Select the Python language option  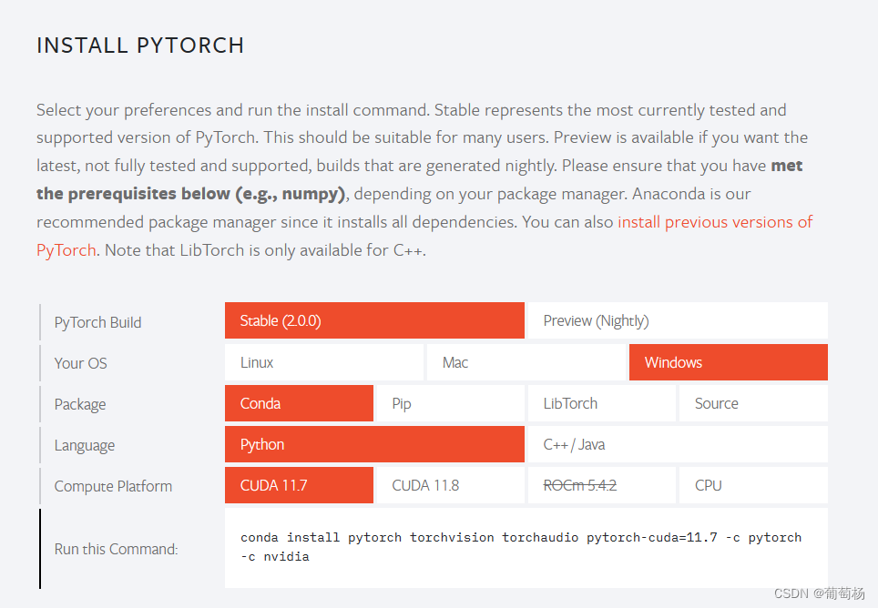point(373,443)
